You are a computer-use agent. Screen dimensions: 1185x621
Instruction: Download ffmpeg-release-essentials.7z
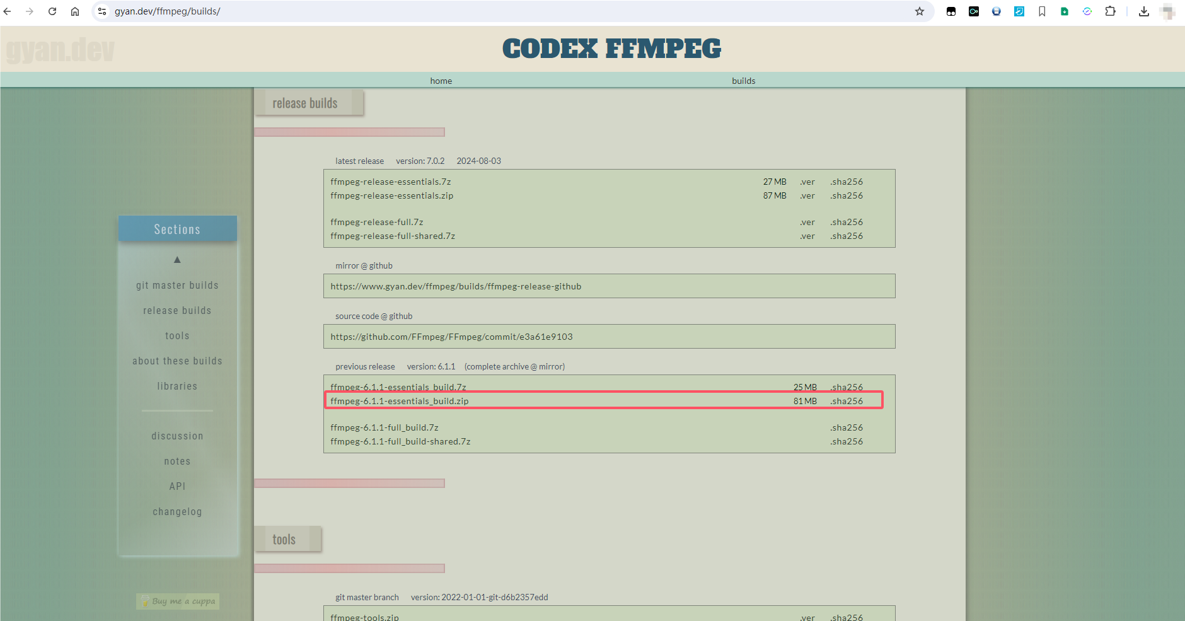click(x=390, y=182)
